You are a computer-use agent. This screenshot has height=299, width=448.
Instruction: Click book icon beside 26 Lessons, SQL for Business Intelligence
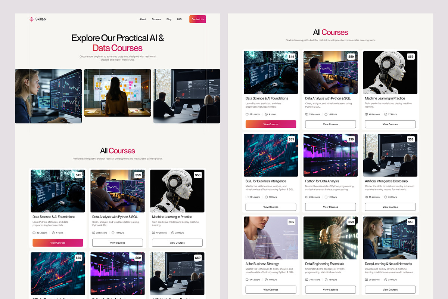247,197
